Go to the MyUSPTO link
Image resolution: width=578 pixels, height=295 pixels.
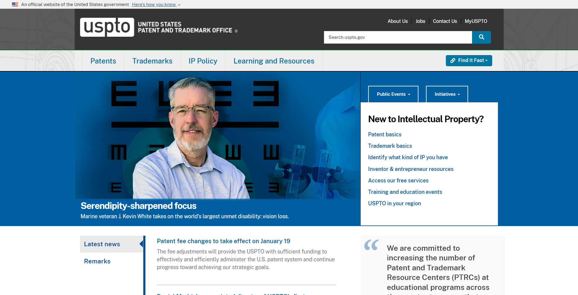[x=476, y=21]
